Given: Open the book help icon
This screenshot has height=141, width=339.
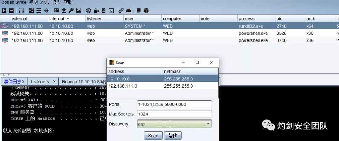Looking at the screenshot, I should (139, 10).
